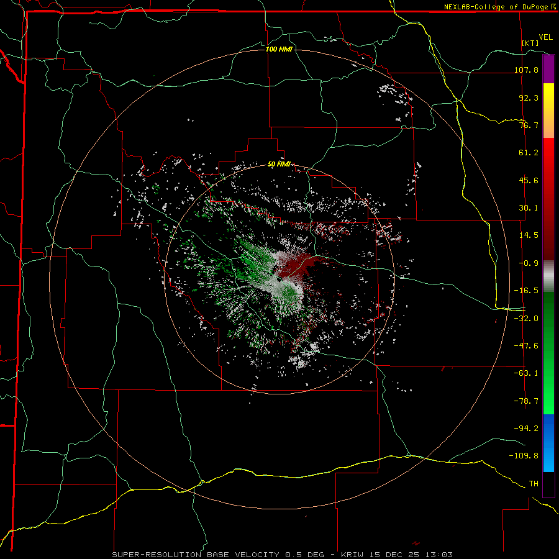Viewport: 559px width, 559px height.
Task: Click the VEL legend title
Action: pos(545,37)
